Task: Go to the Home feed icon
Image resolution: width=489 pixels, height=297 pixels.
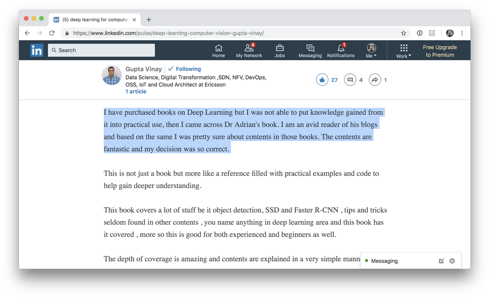Action: coord(218,51)
